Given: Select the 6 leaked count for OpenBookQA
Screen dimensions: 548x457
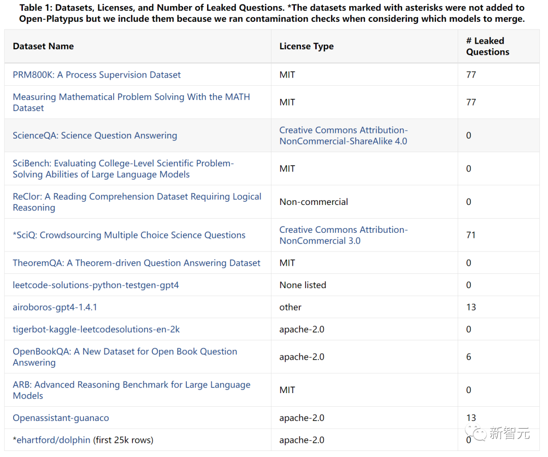Looking at the screenshot, I should [x=469, y=357].
